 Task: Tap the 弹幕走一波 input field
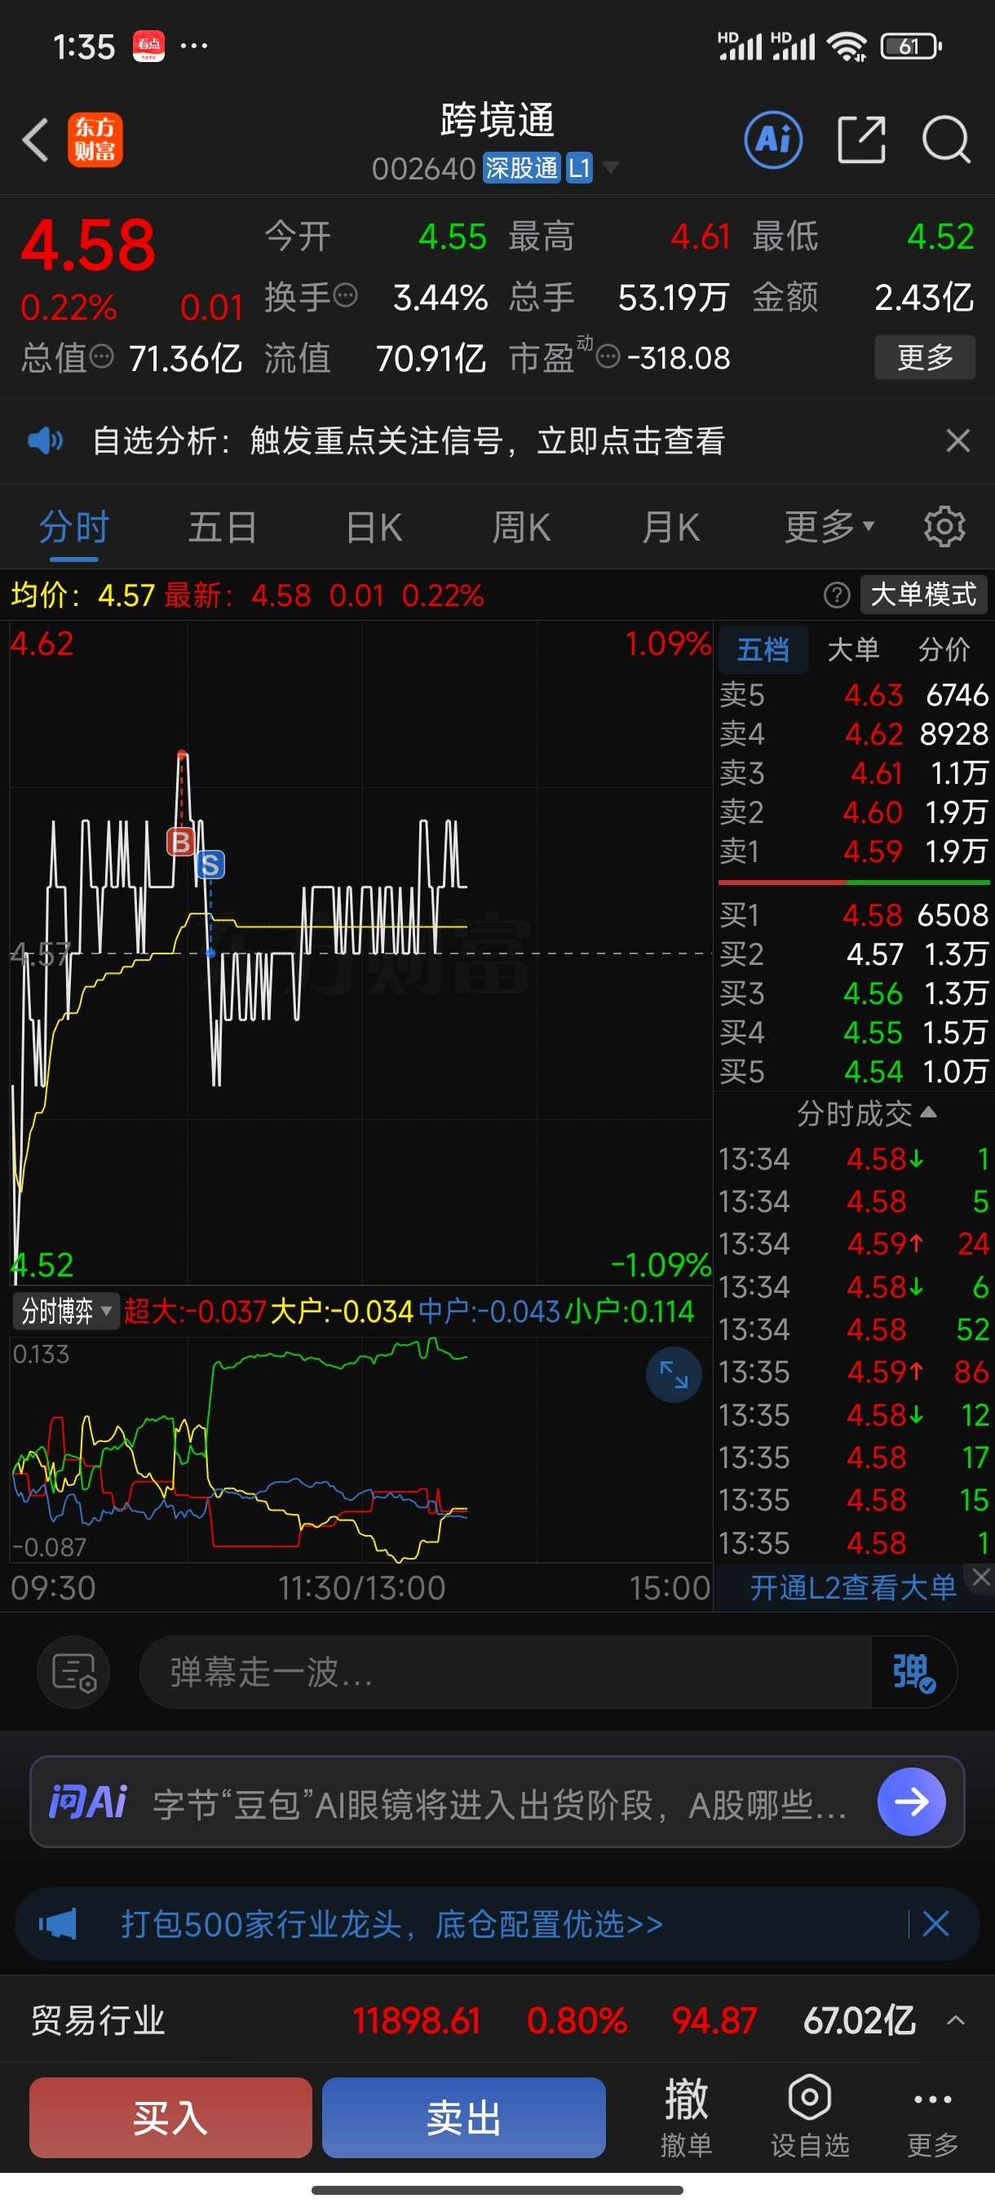pos(505,1672)
